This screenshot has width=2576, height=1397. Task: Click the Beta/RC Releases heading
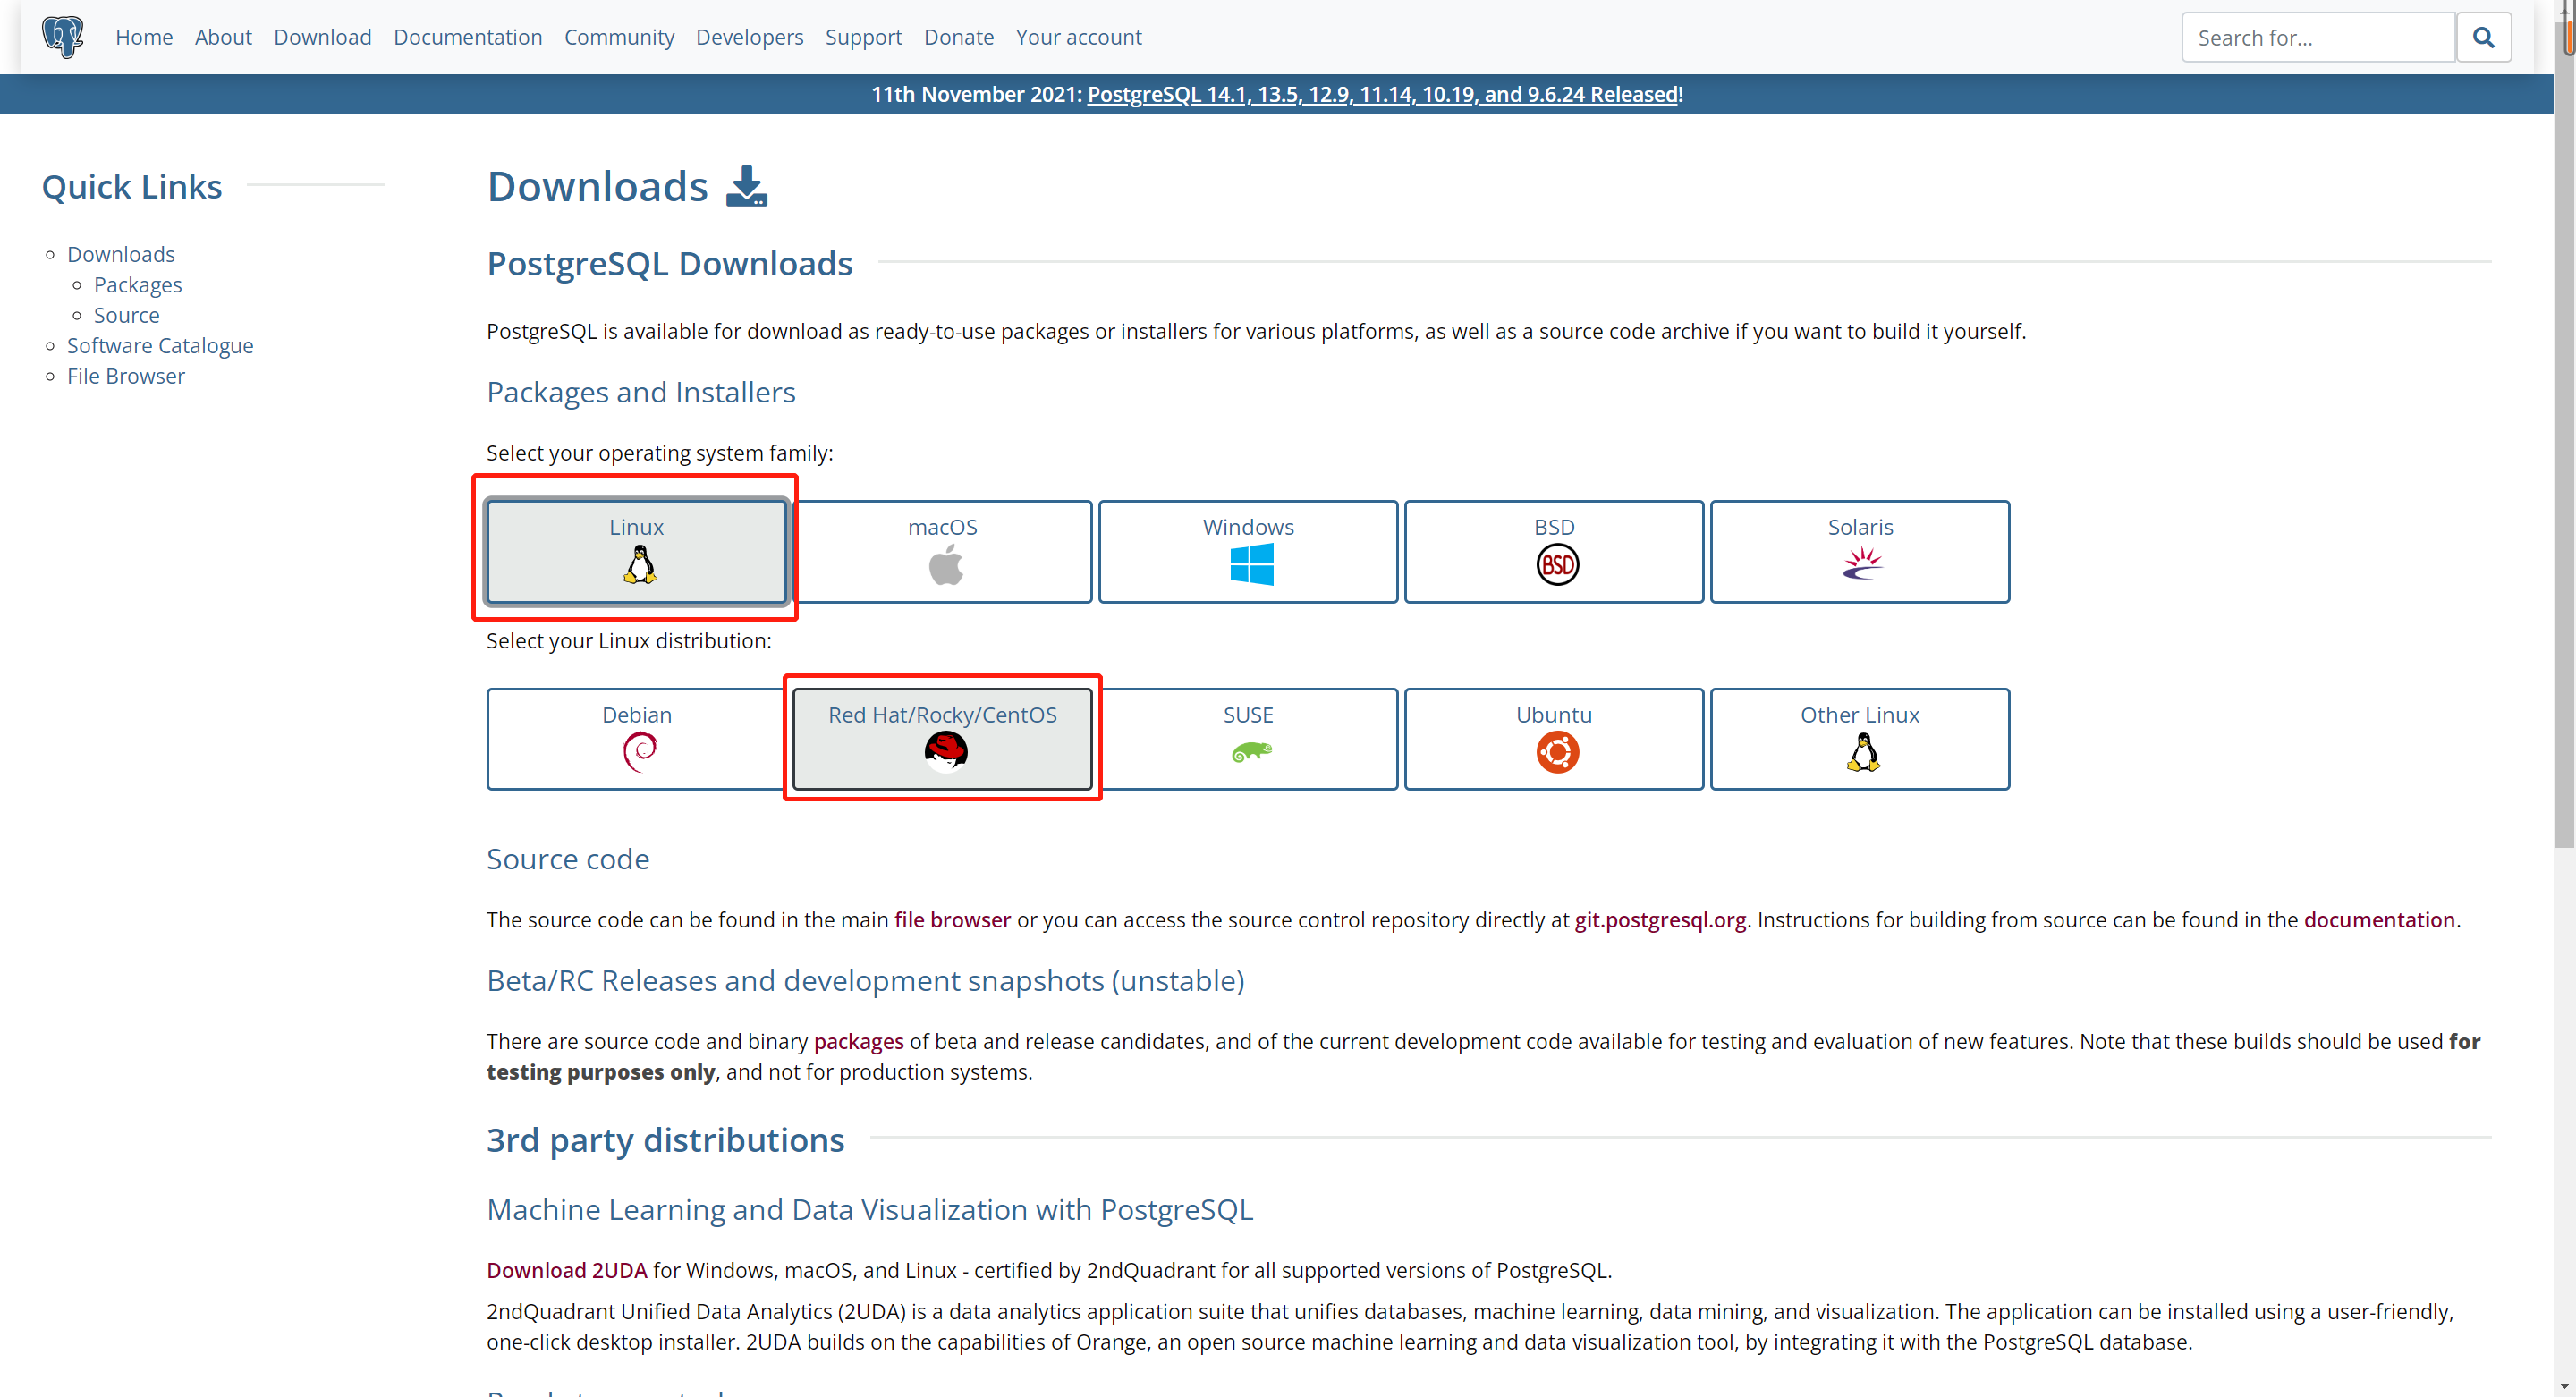pyautogui.click(x=865, y=981)
